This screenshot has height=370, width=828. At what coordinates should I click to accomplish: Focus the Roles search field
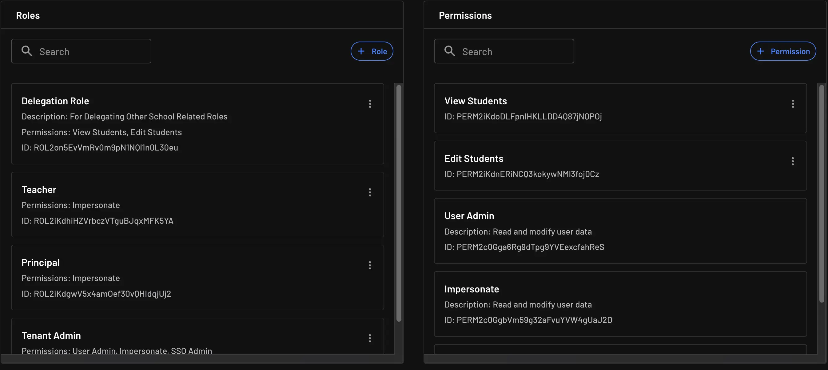click(x=93, y=51)
